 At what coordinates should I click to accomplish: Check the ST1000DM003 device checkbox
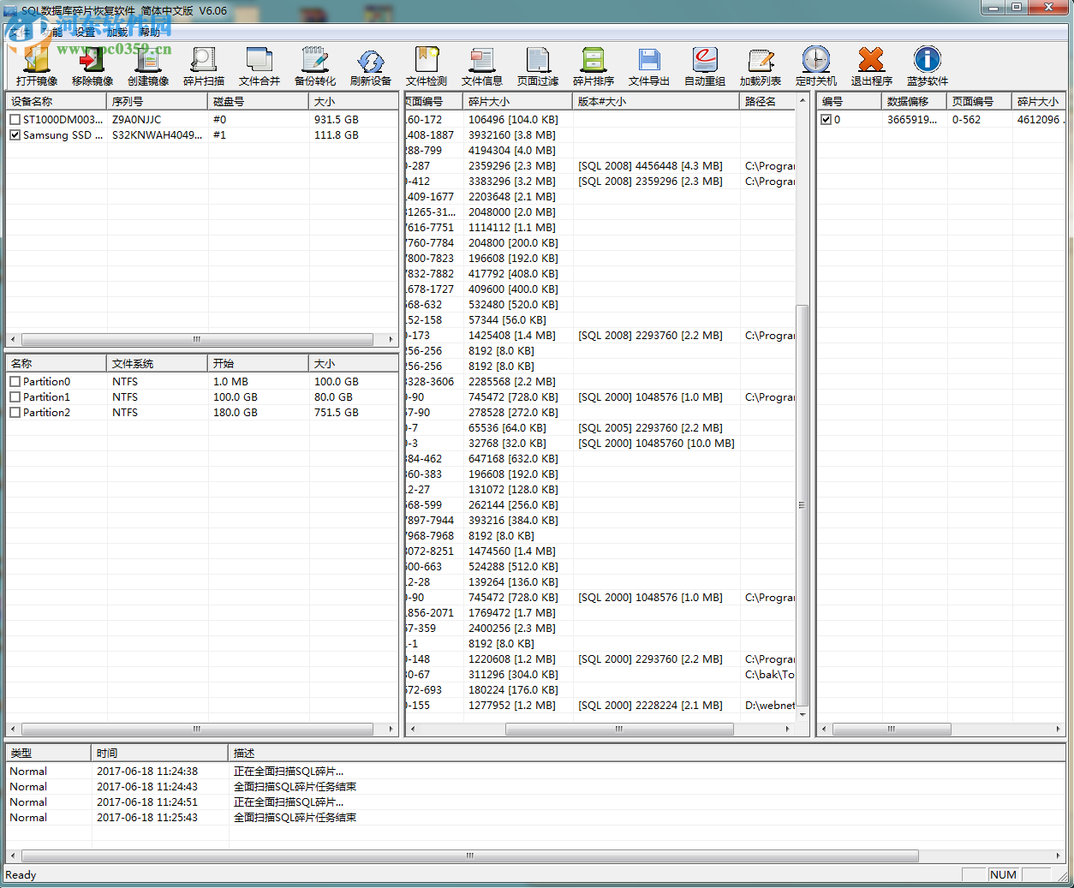[x=15, y=120]
